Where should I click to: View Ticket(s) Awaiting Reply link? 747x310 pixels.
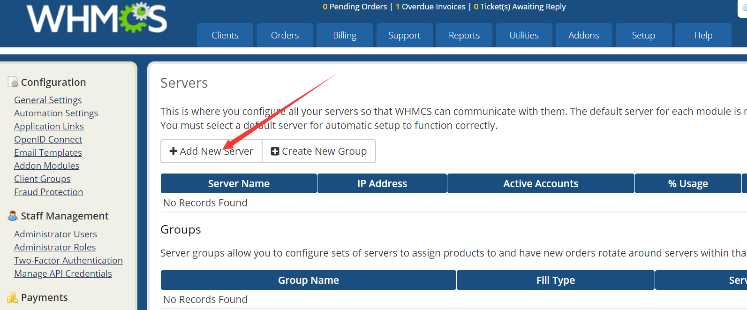tap(520, 7)
